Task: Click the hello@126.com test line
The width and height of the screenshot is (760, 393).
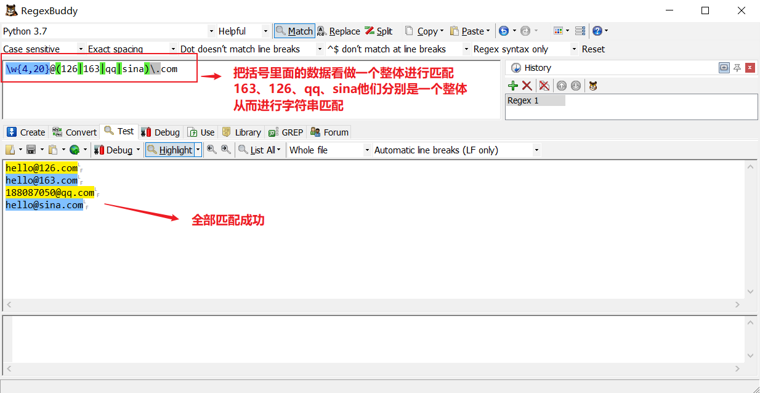Action: pyautogui.click(x=42, y=168)
